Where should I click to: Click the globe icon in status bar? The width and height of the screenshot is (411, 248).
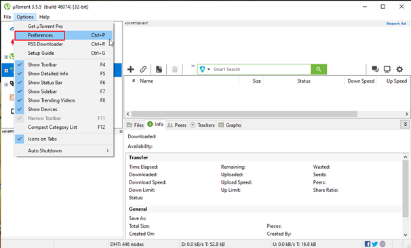tap(383, 244)
